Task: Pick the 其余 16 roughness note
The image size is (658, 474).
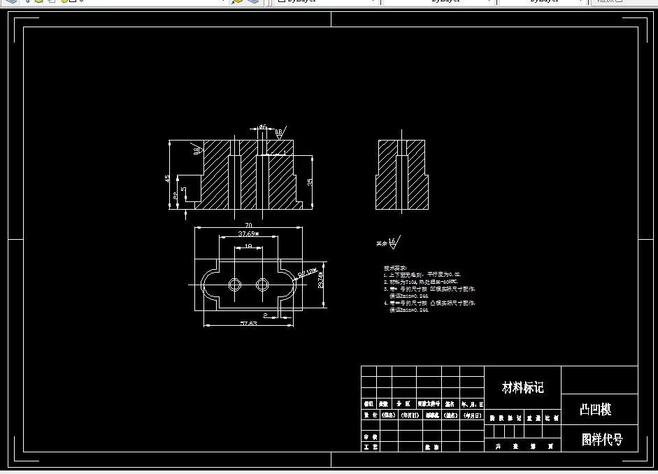Action: (388, 243)
